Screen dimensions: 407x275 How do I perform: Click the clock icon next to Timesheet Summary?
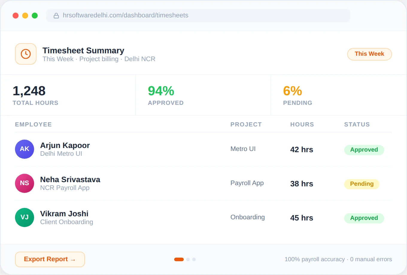pos(25,54)
